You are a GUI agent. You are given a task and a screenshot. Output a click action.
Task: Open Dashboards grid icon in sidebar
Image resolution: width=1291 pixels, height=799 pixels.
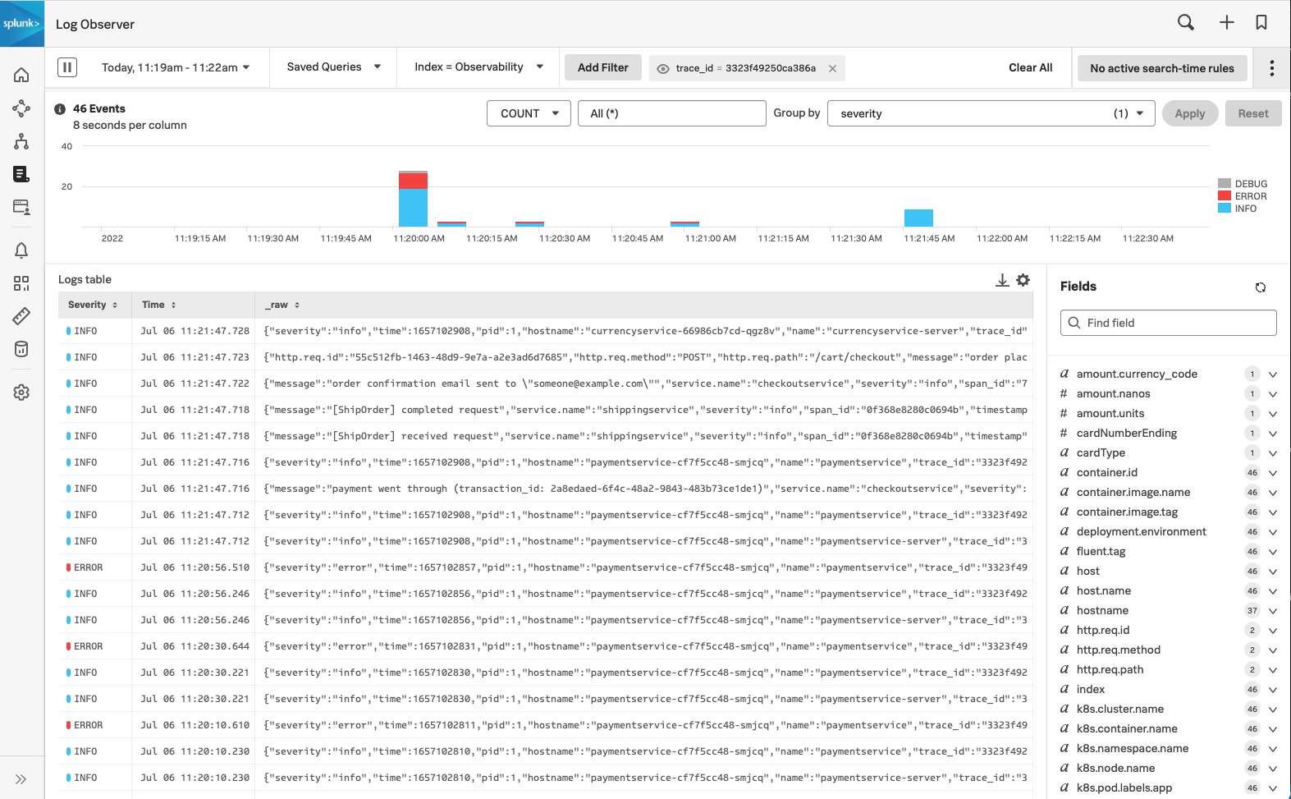[x=21, y=283]
